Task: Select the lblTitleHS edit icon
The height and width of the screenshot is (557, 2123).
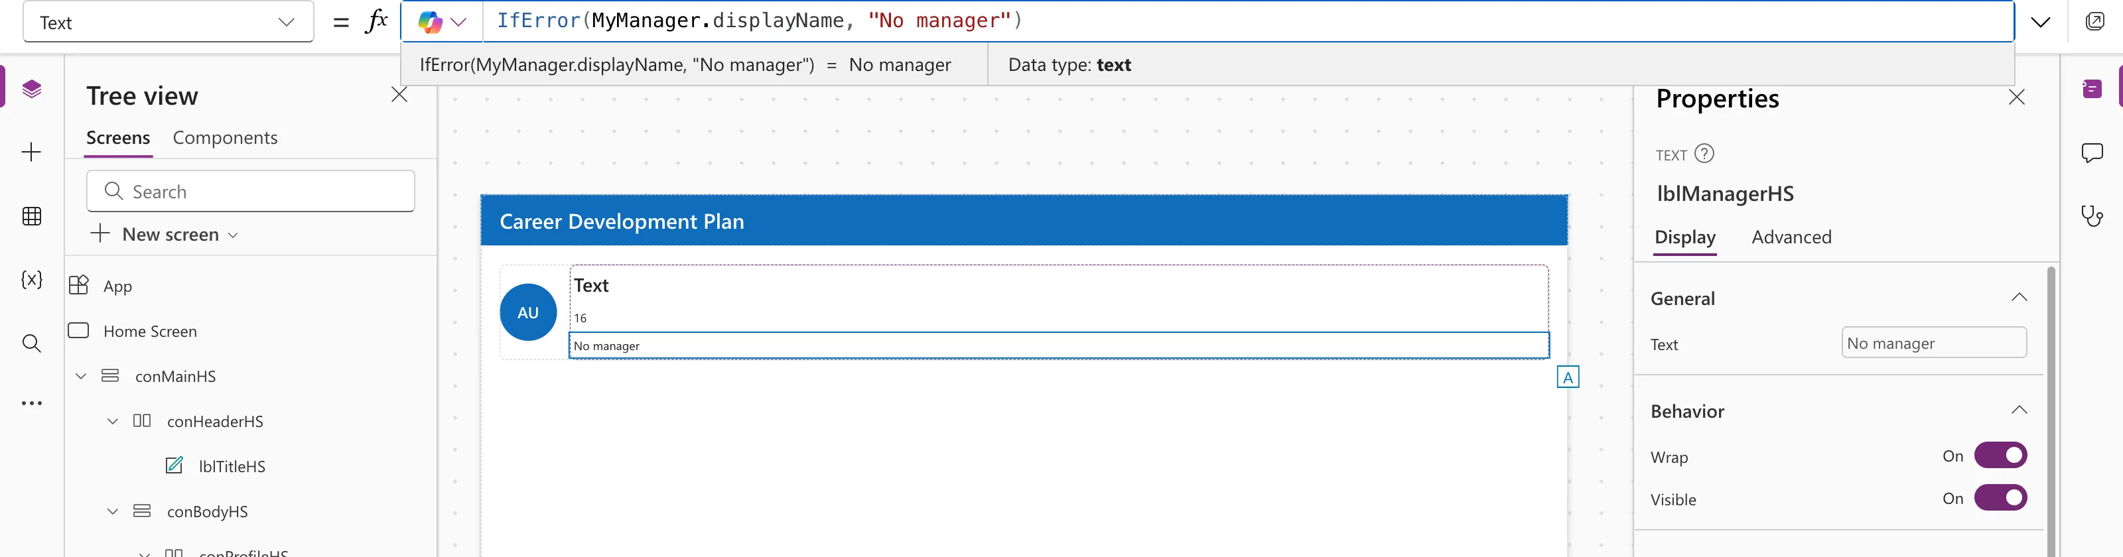Action: click(x=174, y=465)
